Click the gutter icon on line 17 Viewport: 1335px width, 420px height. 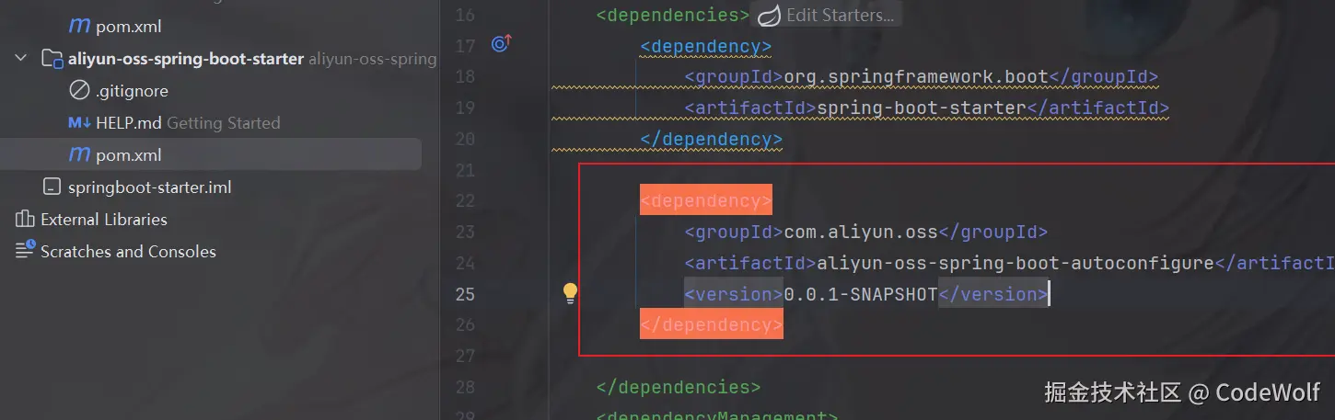click(x=501, y=43)
